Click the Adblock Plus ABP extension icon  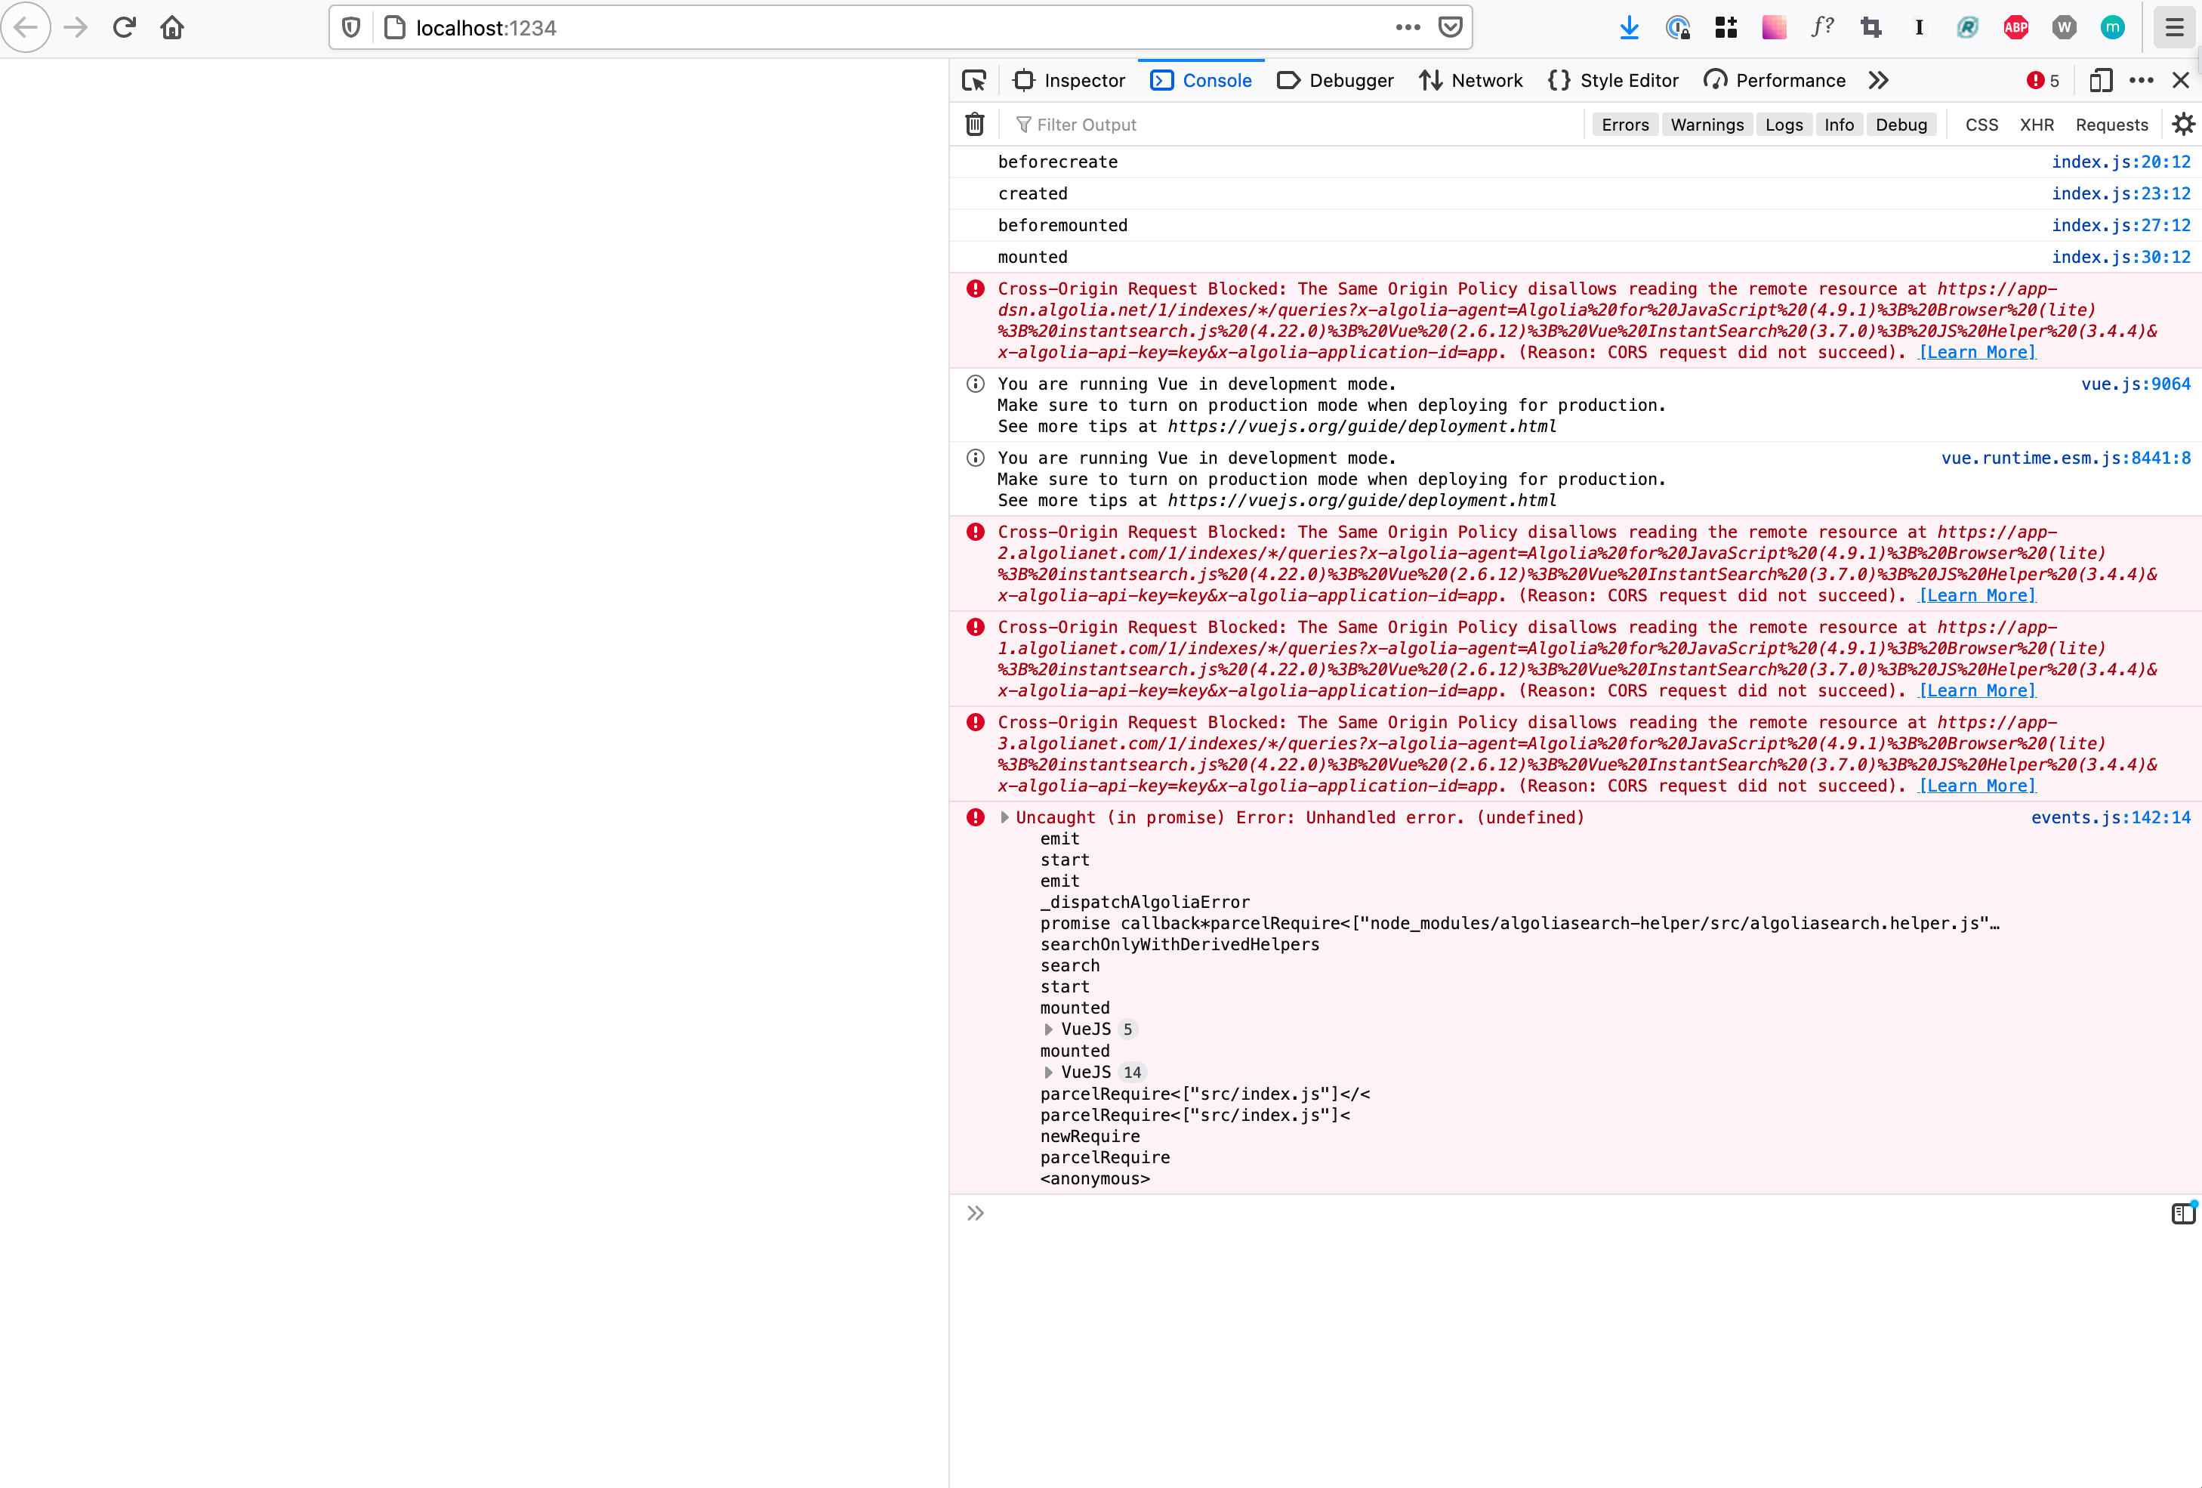[x=2015, y=27]
